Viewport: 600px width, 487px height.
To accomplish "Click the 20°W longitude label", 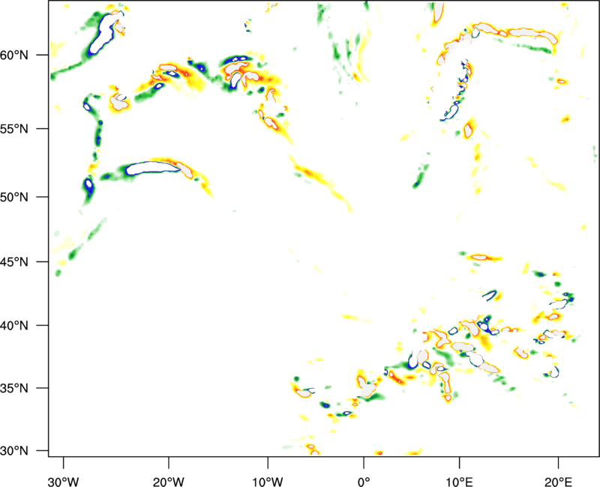I will tap(168, 482).
